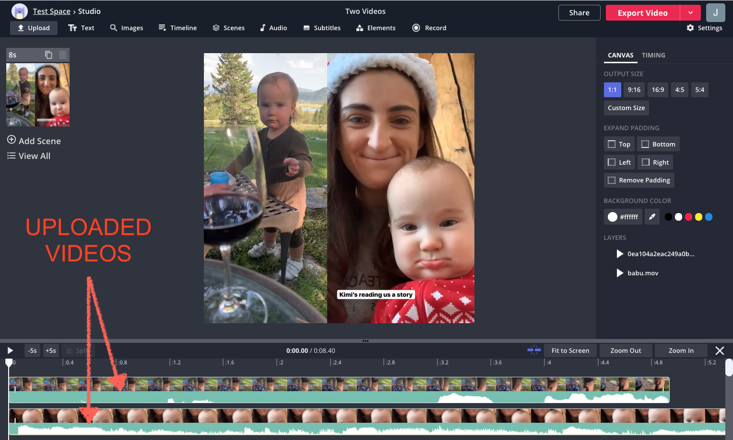The height and width of the screenshot is (440, 733).
Task: Click the timeline vertical scrollbar
Action: click(x=729, y=368)
